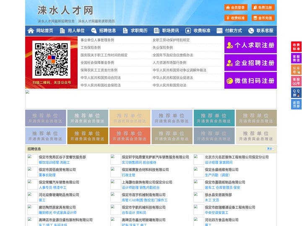Click the QR code image
302x226 pixels.
[51, 59]
